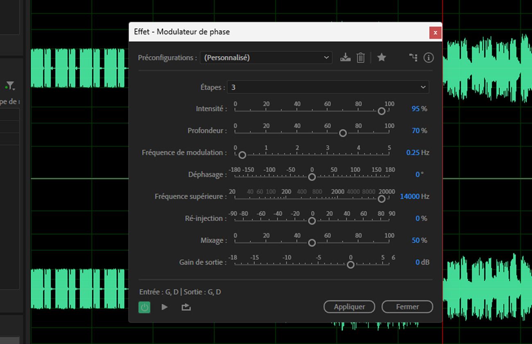
Task: Save the current settings as a preset
Action: point(345,57)
